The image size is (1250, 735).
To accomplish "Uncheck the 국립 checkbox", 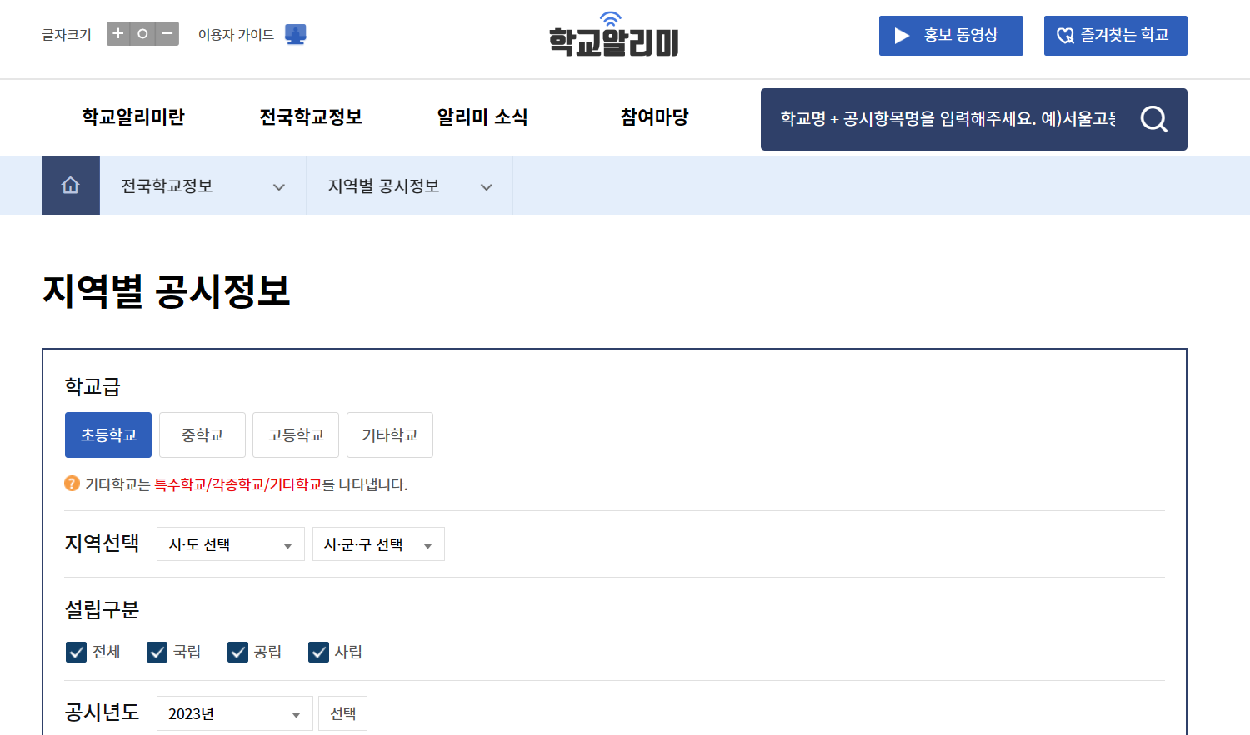I will (157, 652).
